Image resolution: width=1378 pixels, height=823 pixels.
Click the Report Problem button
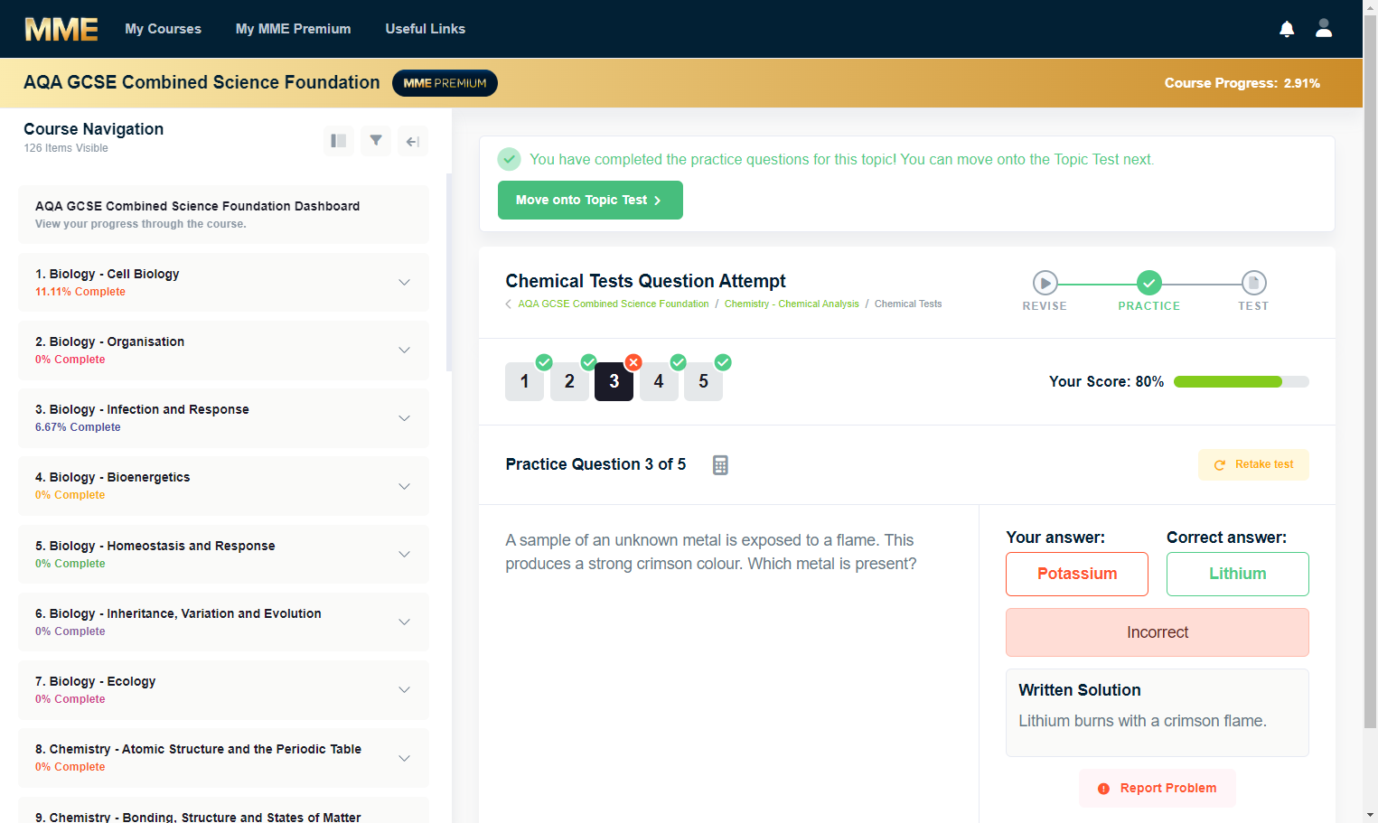pyautogui.click(x=1158, y=789)
